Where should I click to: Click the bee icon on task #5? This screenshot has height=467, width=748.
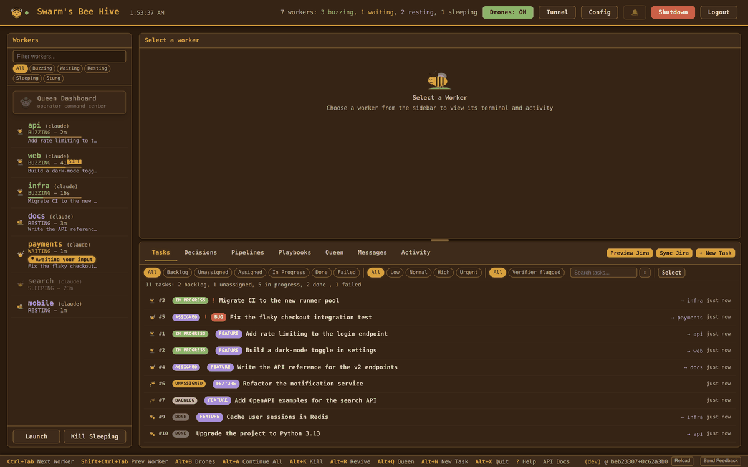click(x=151, y=317)
